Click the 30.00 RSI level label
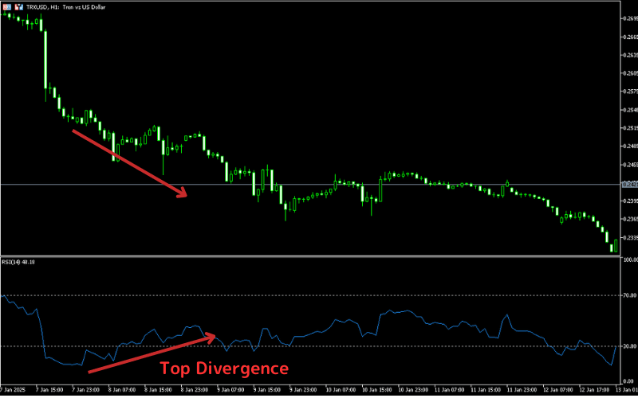Viewport: 638px width, 398px height. pos(629,346)
